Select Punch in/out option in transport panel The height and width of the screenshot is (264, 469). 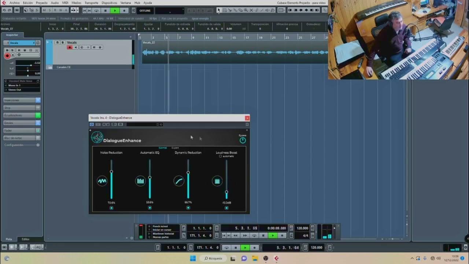tap(160, 227)
